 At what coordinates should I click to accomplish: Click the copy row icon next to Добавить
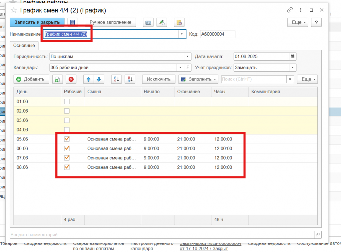pyautogui.click(x=57, y=79)
